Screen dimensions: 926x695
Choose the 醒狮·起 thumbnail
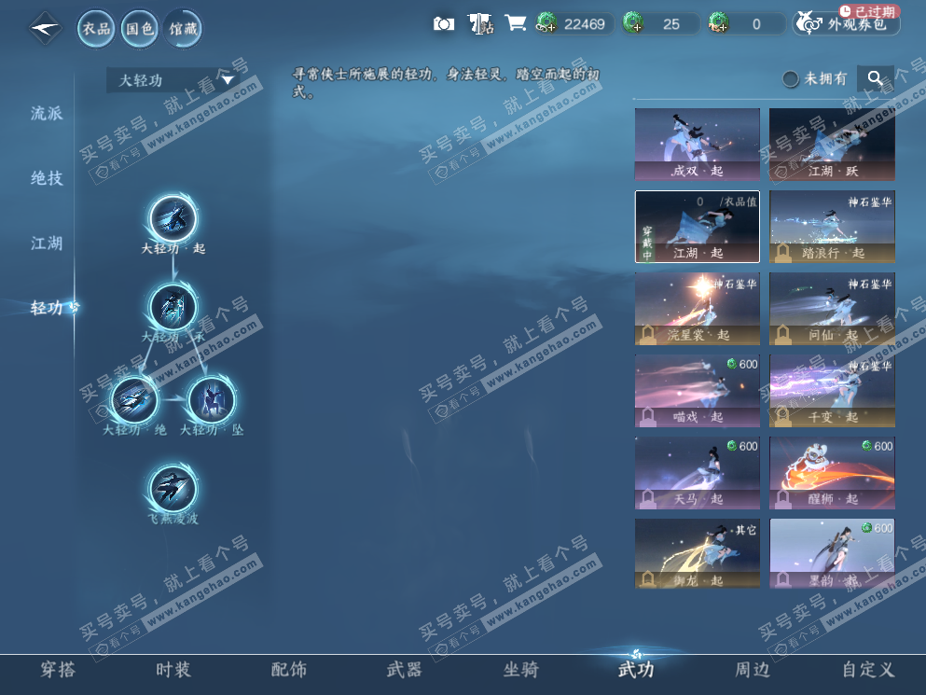(832, 473)
